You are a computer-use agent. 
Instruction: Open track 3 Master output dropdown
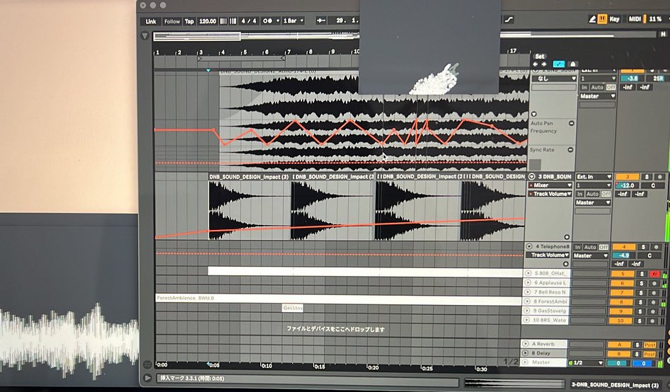[x=593, y=202]
